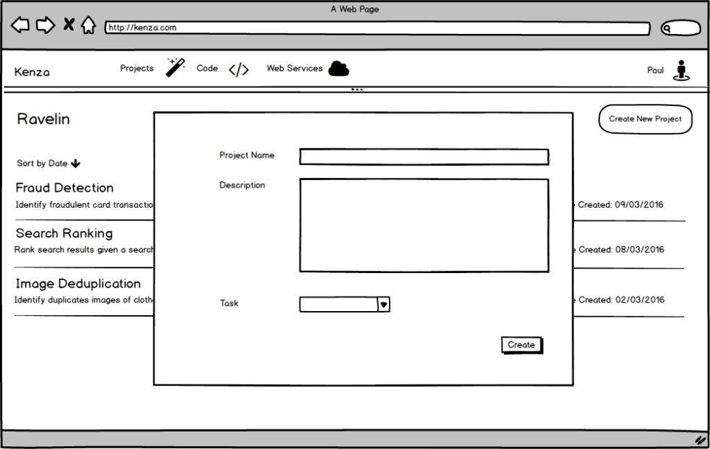The width and height of the screenshot is (710, 449).
Task: Open the Code menu item
Action: (207, 69)
